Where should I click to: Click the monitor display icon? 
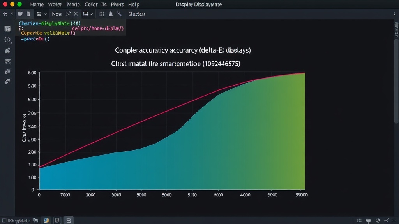[85, 14]
